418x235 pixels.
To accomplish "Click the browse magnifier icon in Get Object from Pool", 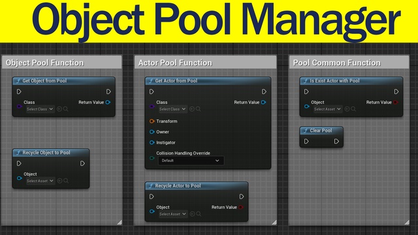I will [x=65, y=109].
